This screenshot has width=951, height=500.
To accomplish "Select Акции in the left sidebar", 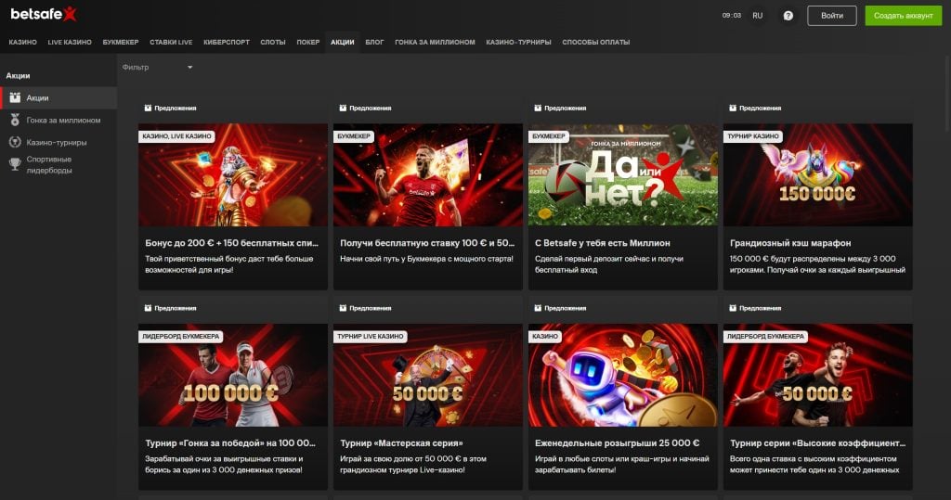I will pos(59,97).
